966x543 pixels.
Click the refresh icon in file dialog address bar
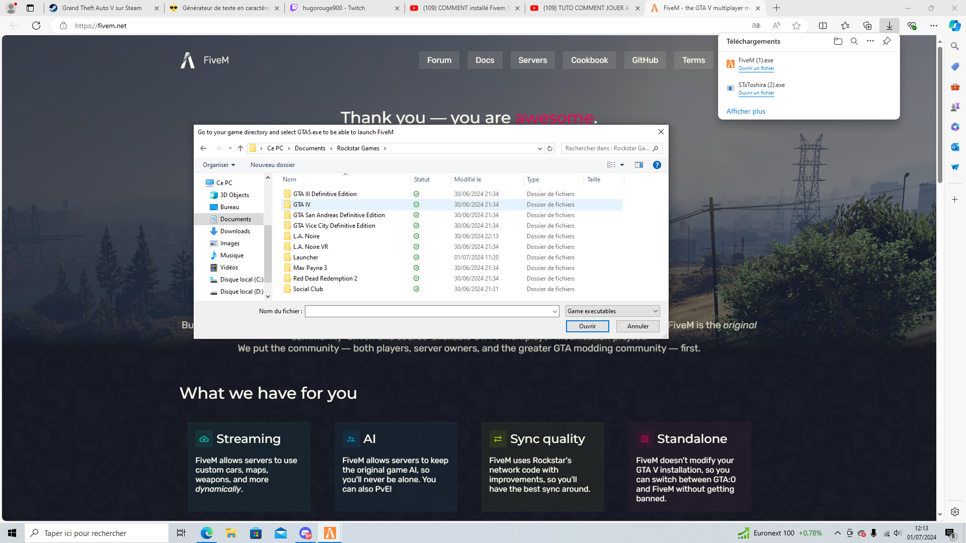(x=550, y=148)
